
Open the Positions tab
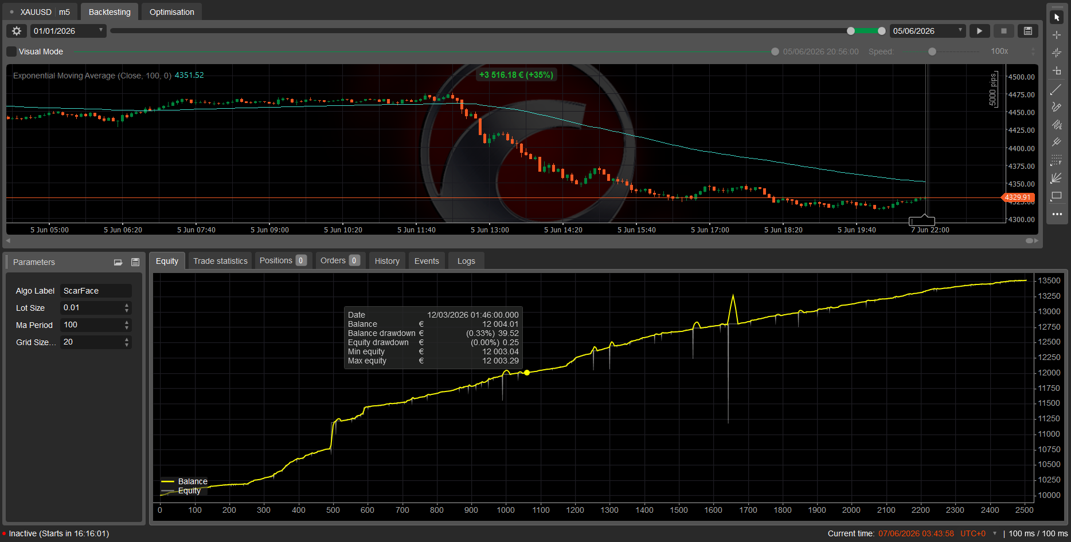click(x=283, y=260)
